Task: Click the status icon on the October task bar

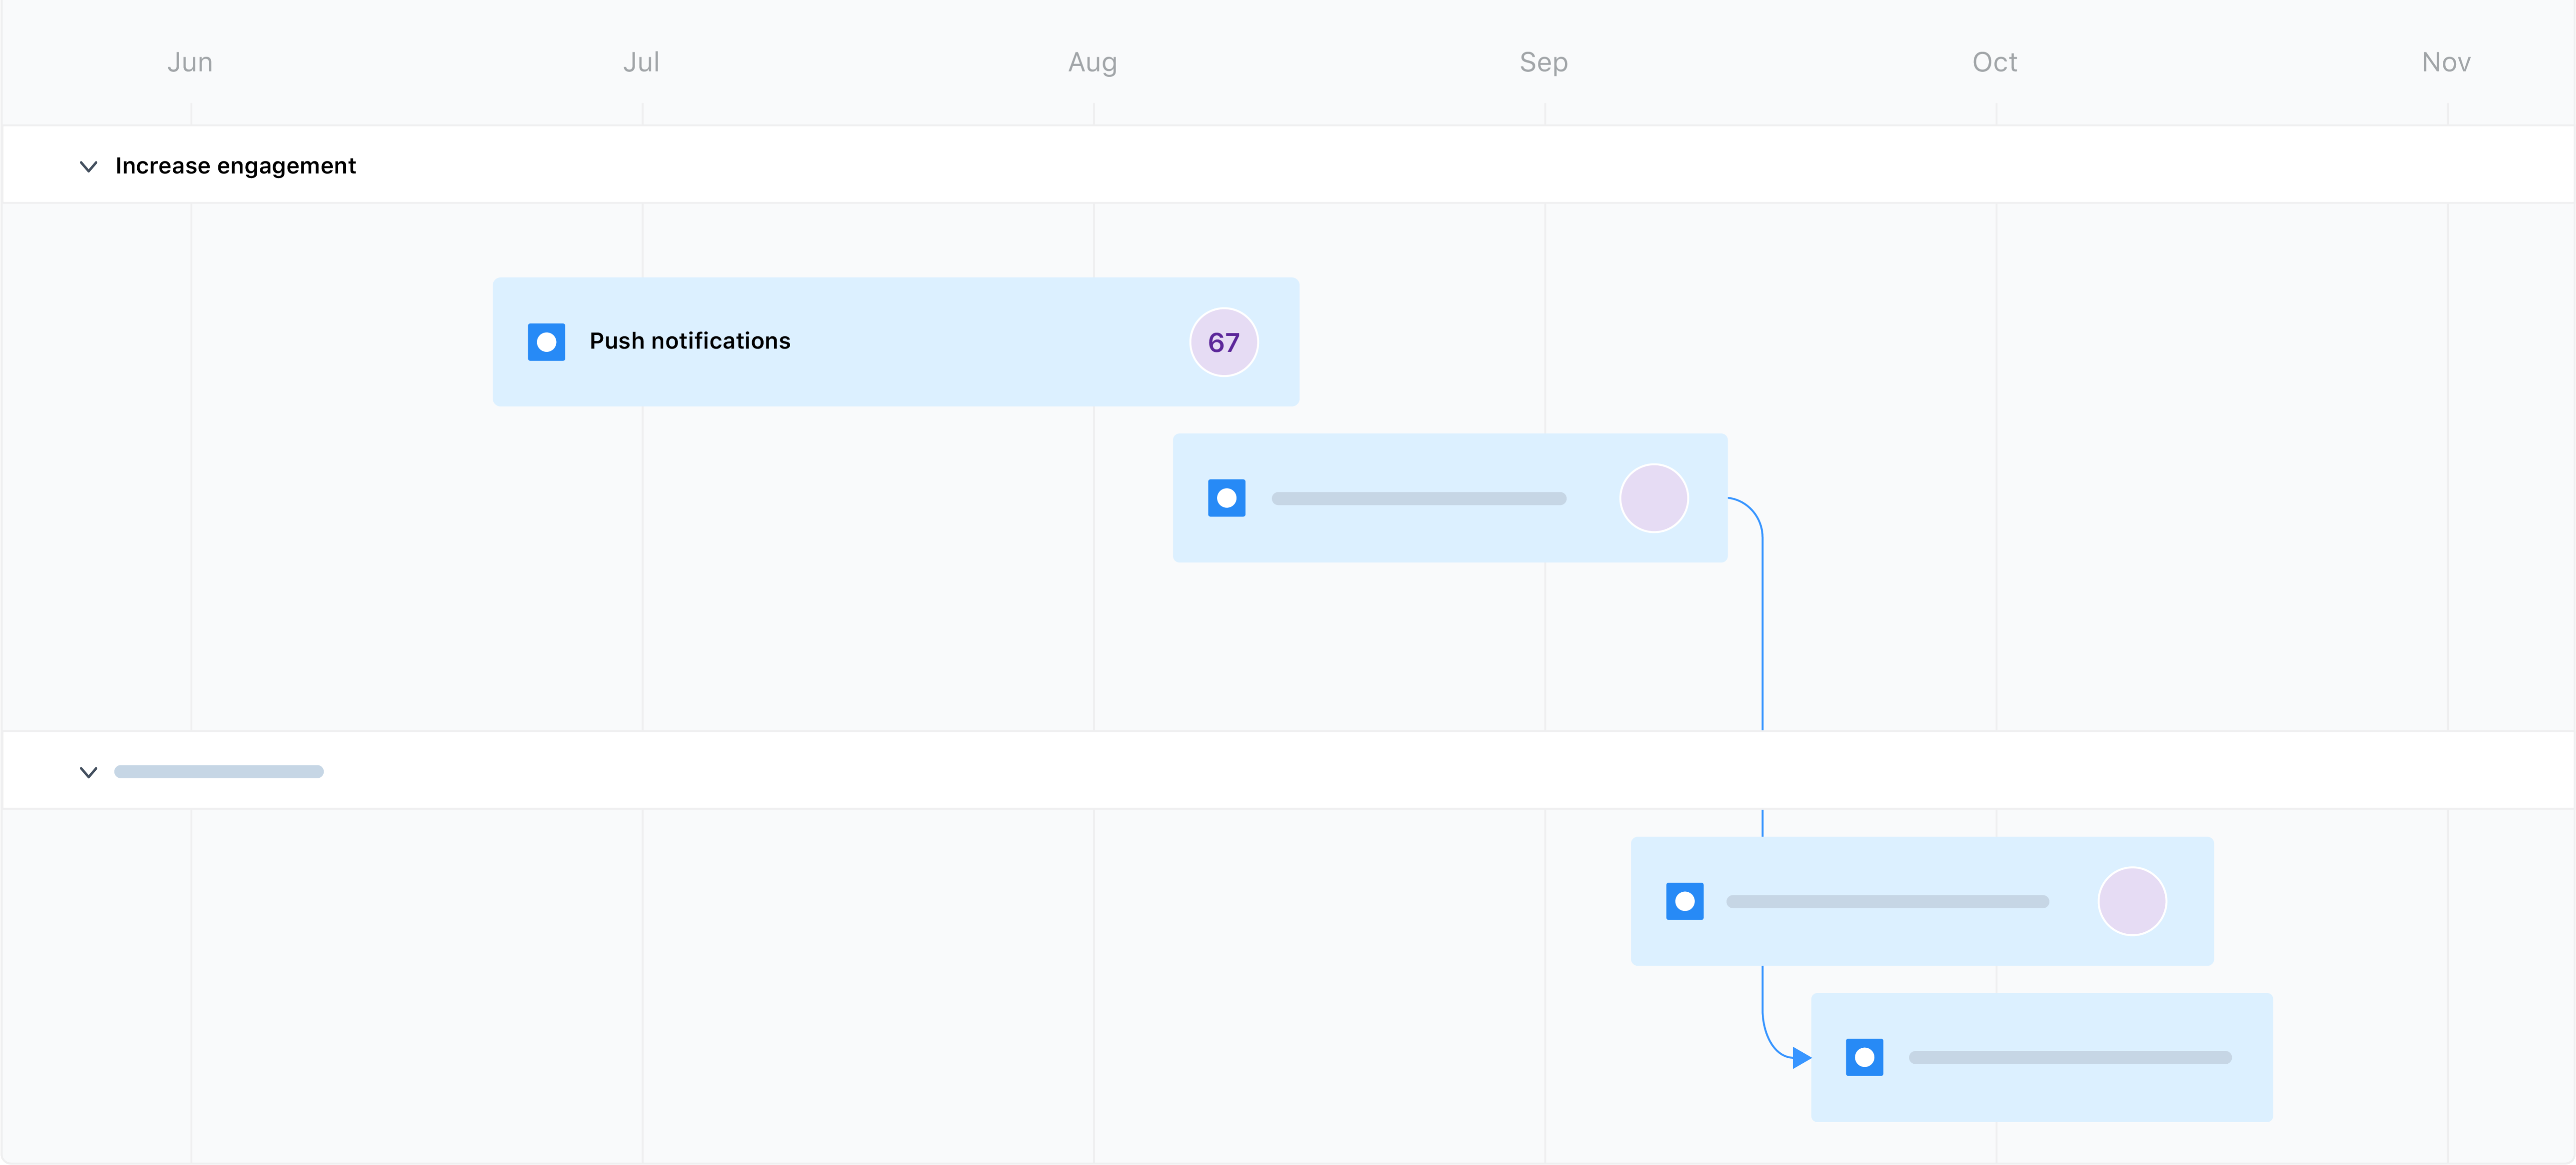Action: (1685, 901)
